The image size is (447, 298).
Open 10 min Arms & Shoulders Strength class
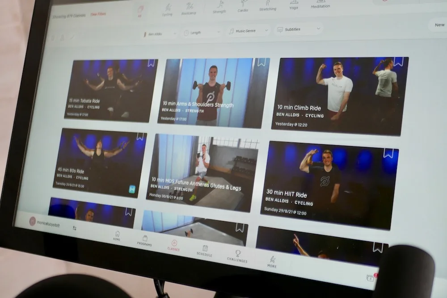click(x=214, y=93)
